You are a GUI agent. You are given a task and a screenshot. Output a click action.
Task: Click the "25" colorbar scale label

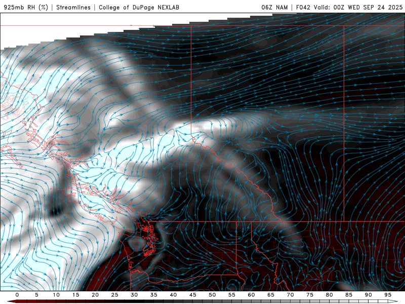click(x=115, y=295)
